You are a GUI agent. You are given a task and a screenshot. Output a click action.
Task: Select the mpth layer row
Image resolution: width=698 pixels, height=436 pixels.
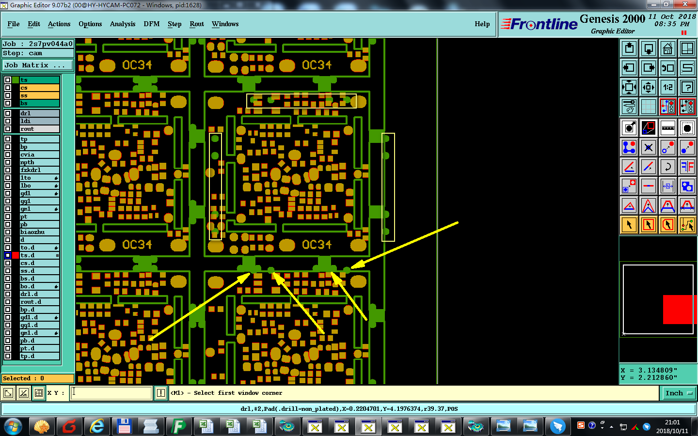39,162
